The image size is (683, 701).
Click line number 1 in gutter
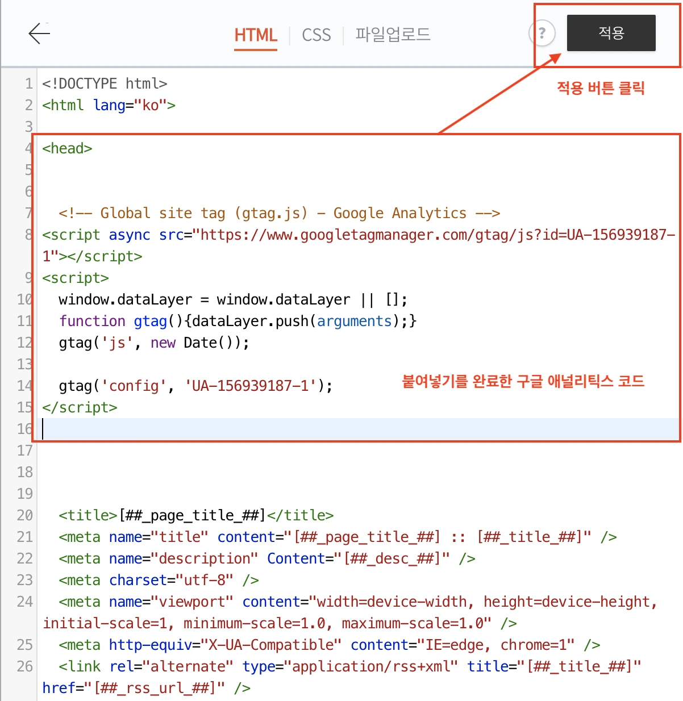tap(28, 84)
